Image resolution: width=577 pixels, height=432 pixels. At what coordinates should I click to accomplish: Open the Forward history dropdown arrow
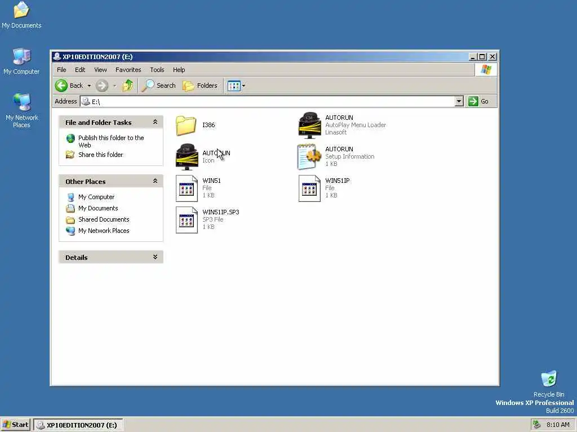tap(115, 86)
